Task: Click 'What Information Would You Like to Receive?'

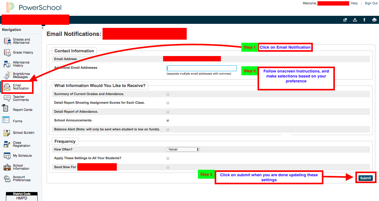Action: pyautogui.click(x=100, y=85)
